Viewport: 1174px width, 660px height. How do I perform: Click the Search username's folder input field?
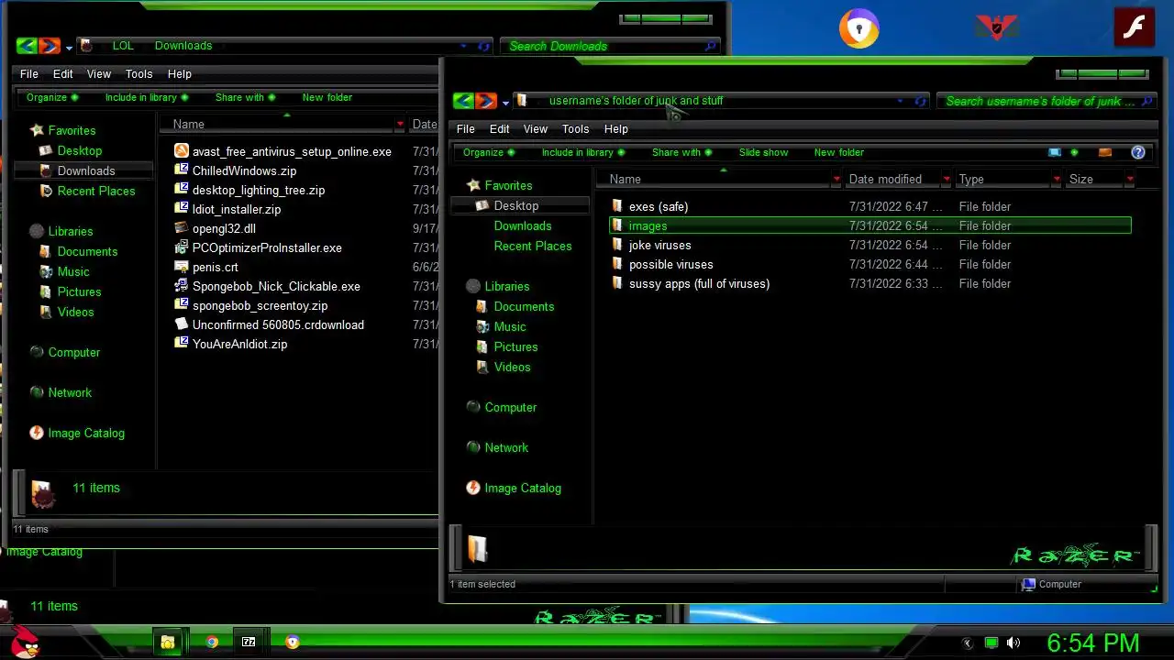1047,101
